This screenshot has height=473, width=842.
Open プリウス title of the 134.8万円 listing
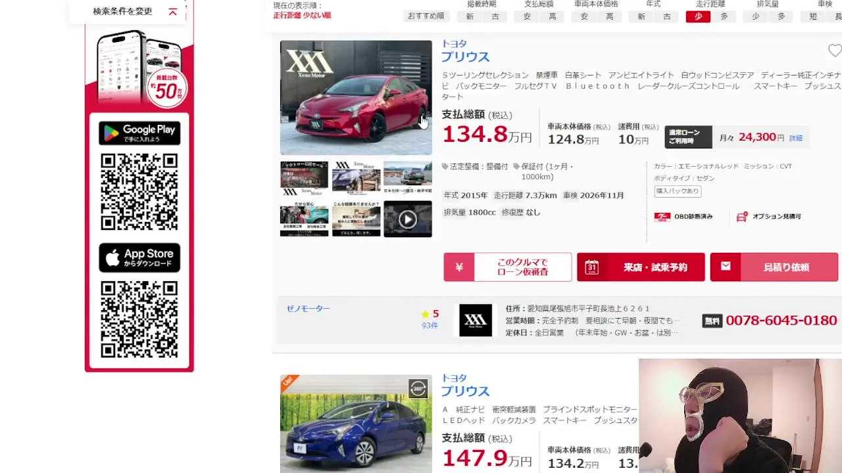click(x=465, y=57)
